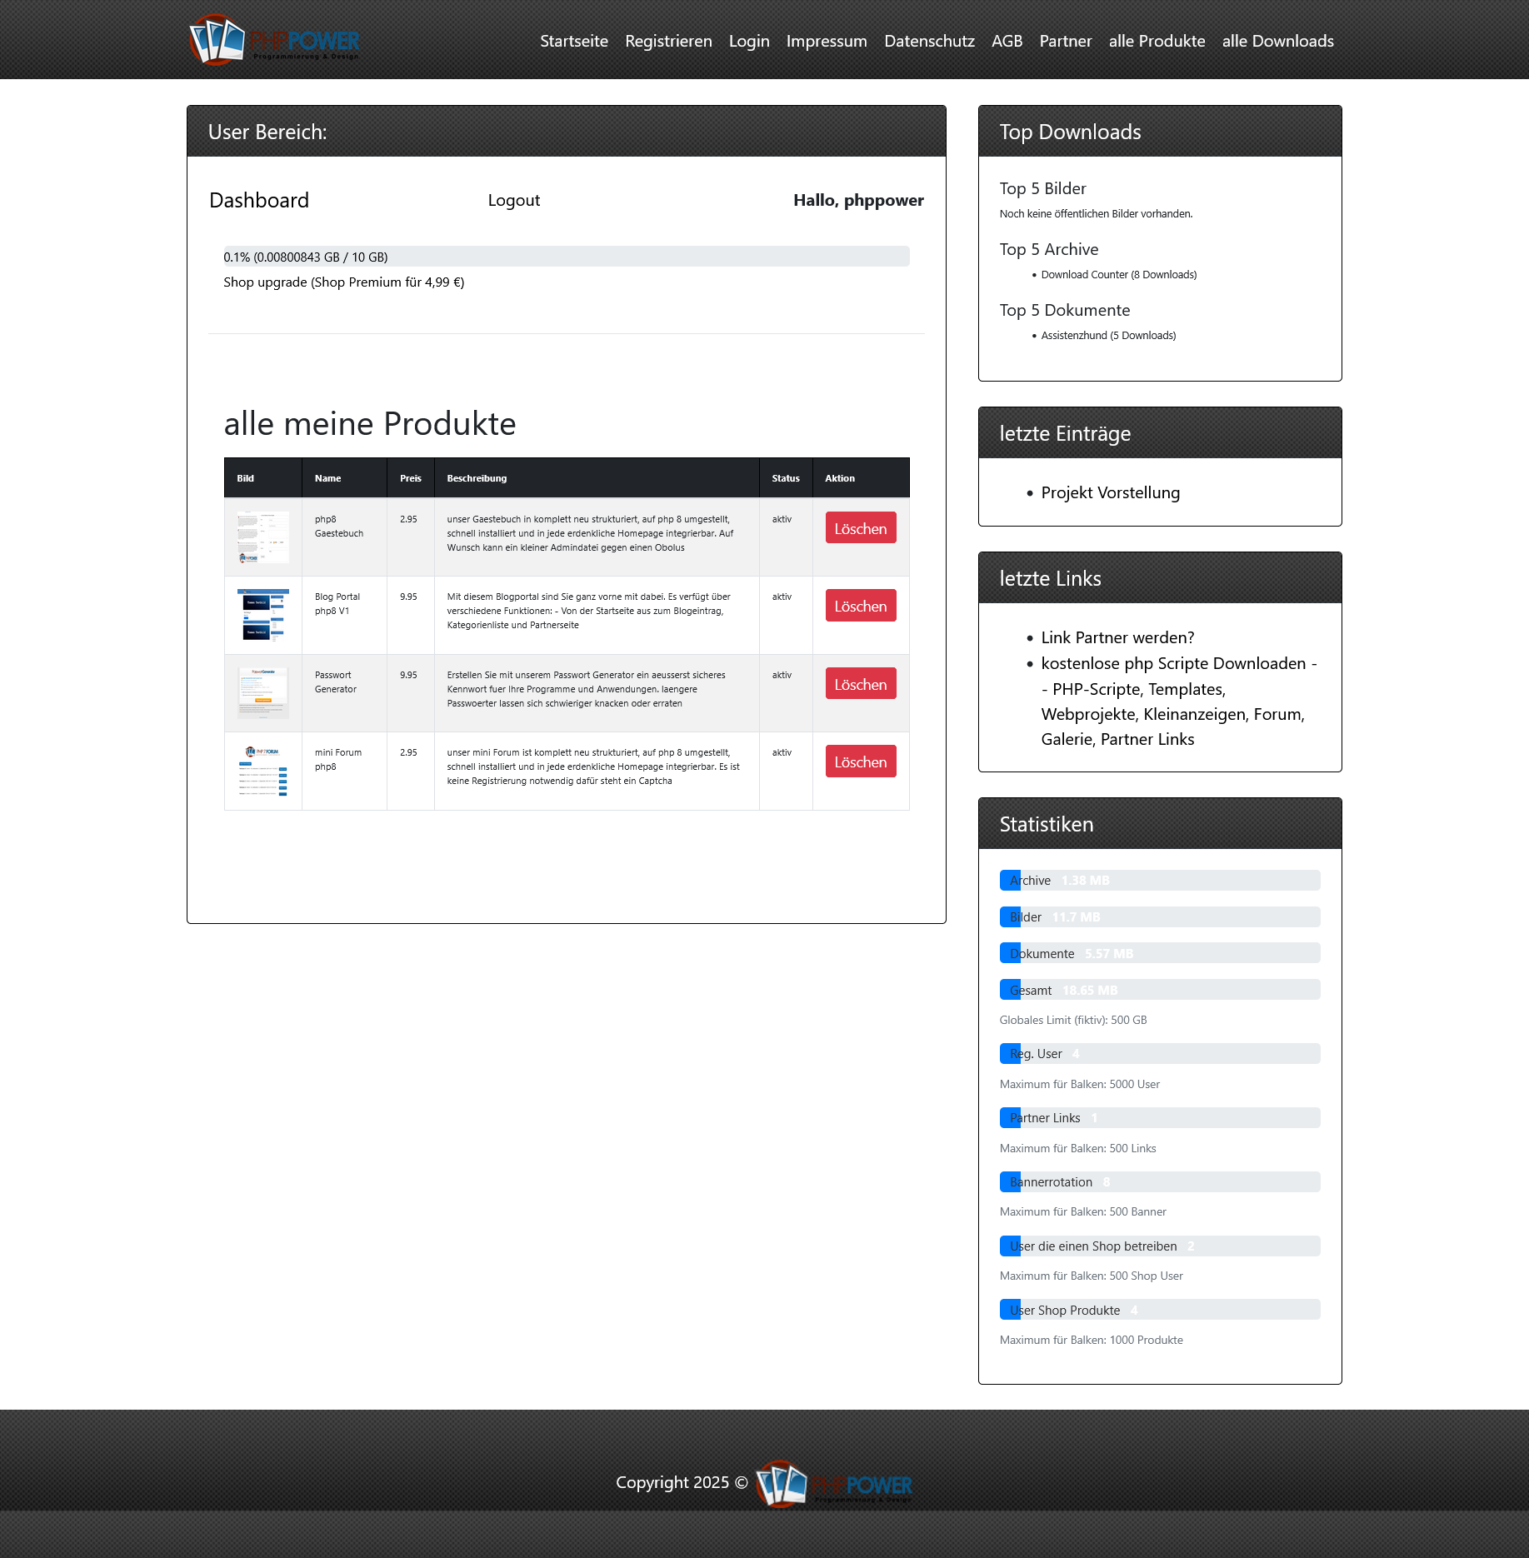Open the alle Produkte menu item
1529x1558 pixels.
click(x=1157, y=41)
